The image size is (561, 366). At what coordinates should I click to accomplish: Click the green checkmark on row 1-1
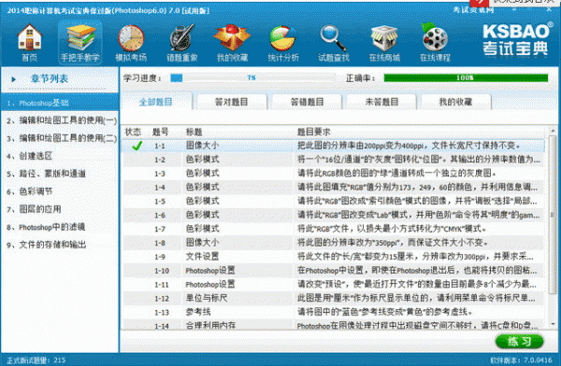[x=137, y=146]
